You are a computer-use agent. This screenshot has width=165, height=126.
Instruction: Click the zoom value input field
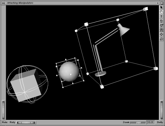(151, 122)
